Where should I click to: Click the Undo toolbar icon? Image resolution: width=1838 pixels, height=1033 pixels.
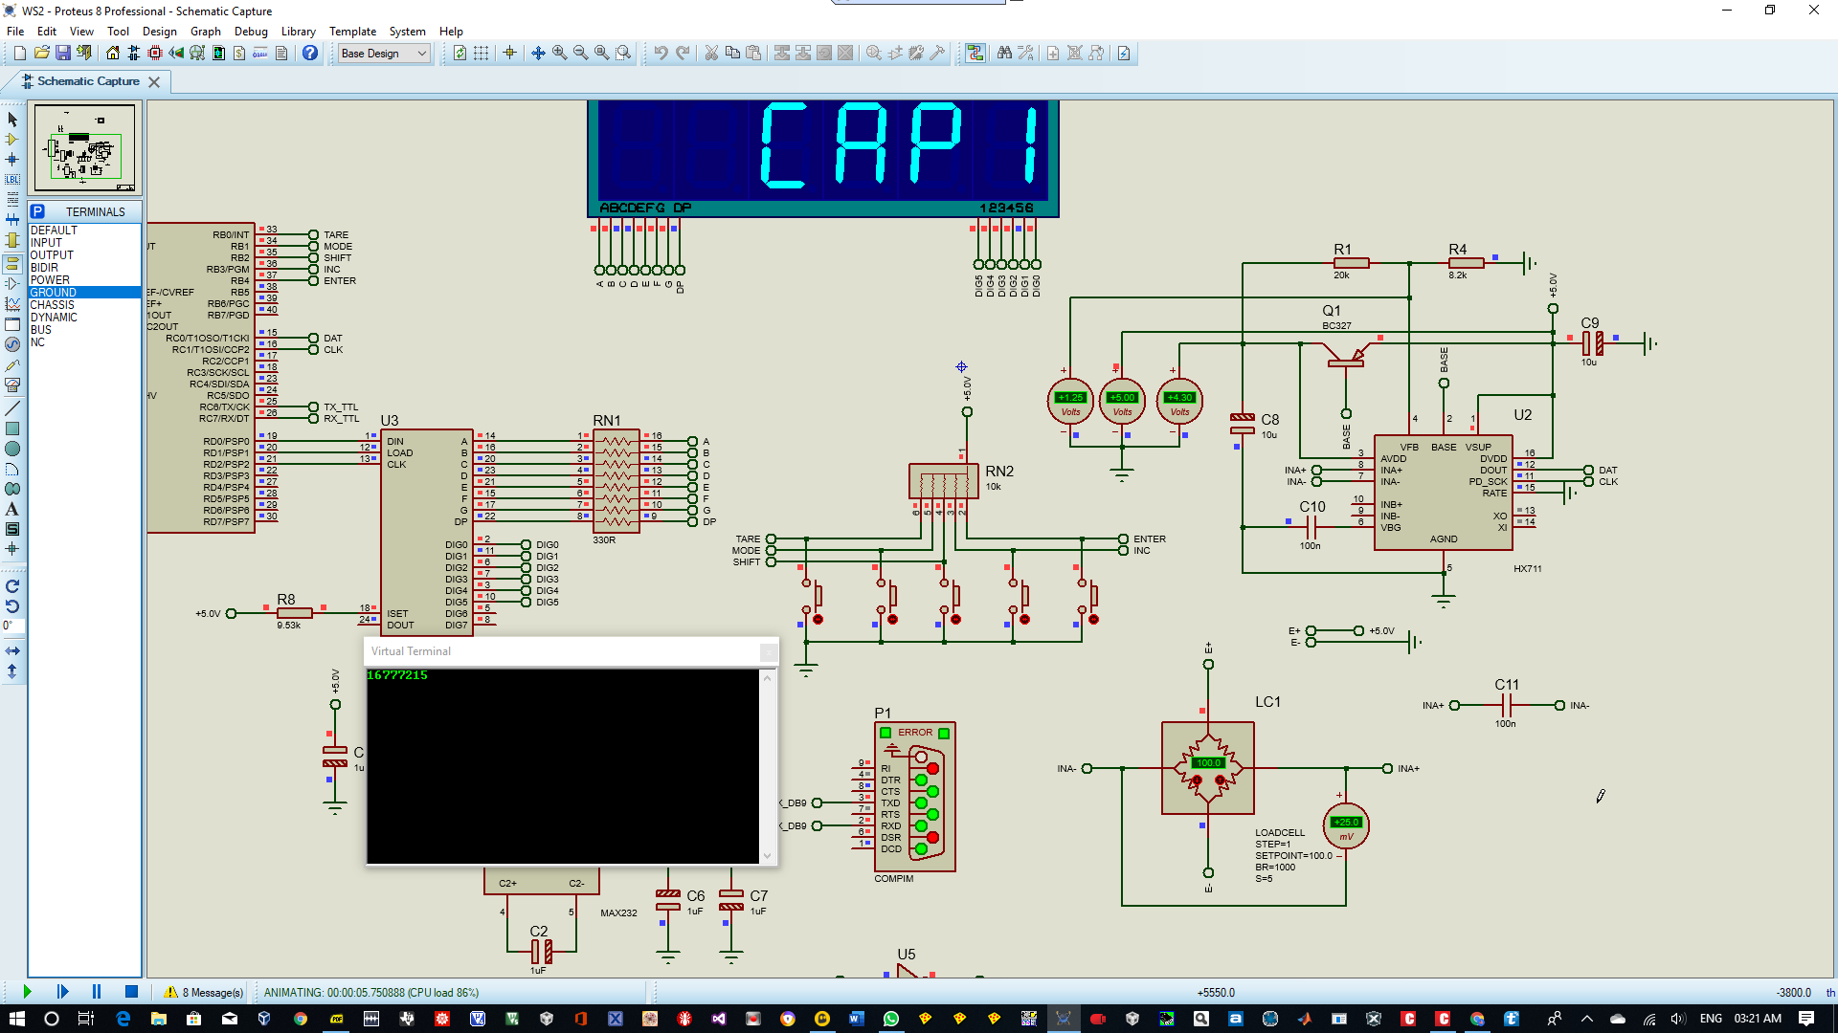[661, 53]
